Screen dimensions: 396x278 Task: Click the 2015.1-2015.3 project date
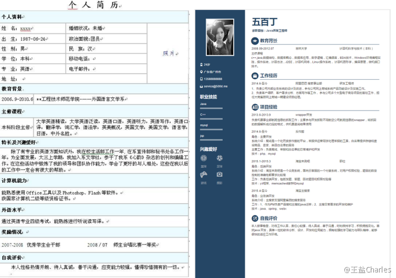261,161
